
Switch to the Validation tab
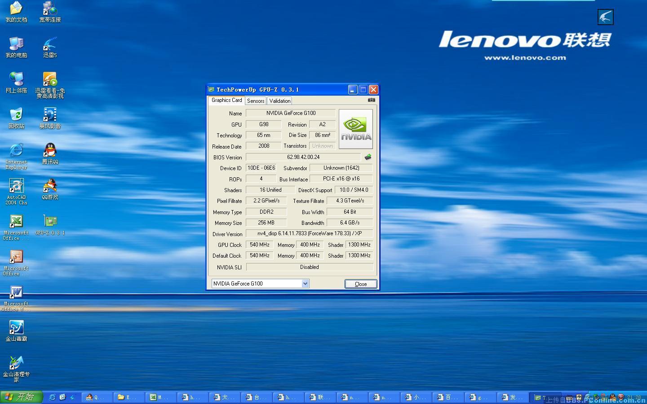(x=280, y=101)
